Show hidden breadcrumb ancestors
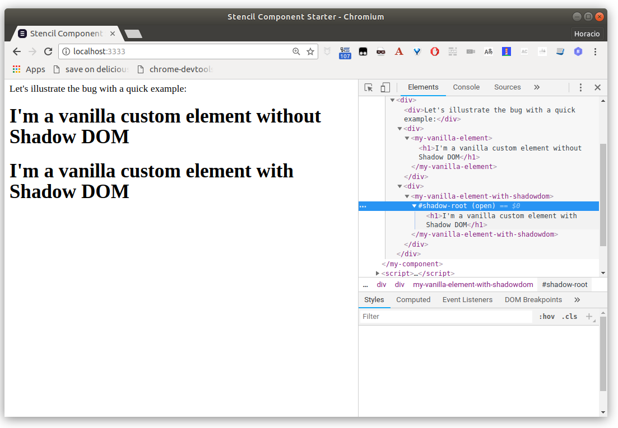 pyautogui.click(x=365, y=285)
